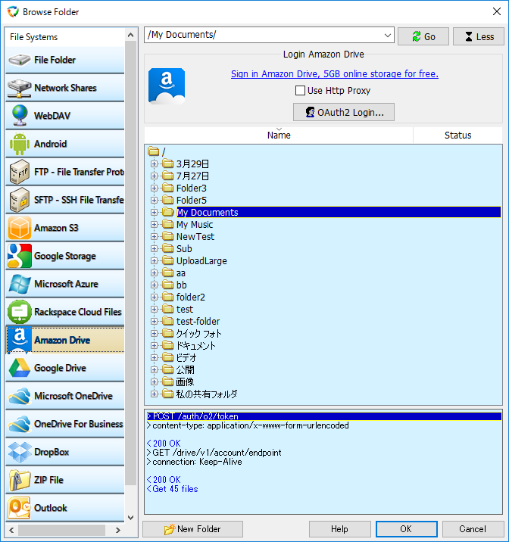Select the Amazon S3 orange cube icon
Viewport: 509px width, 542px height.
[20, 228]
